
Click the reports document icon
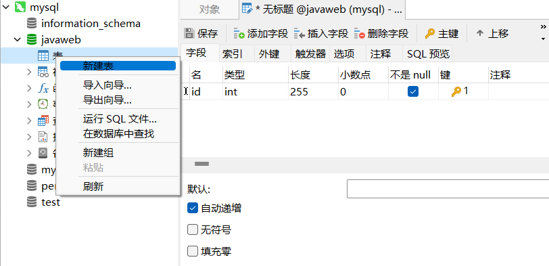point(43,137)
